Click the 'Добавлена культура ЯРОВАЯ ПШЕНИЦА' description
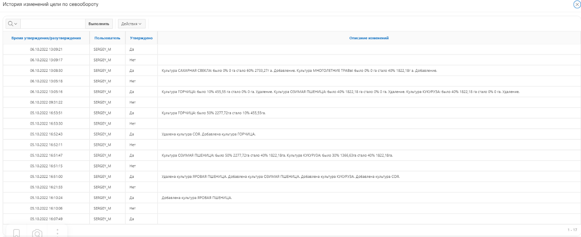 click(200, 198)
